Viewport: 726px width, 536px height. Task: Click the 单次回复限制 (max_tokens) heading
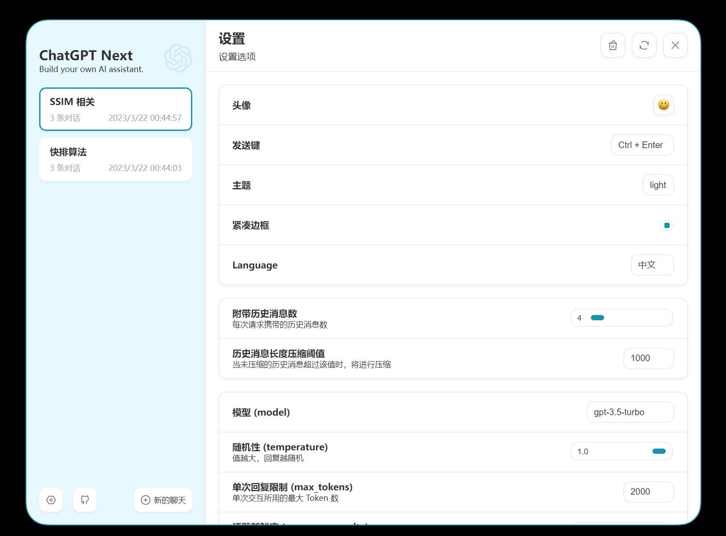click(292, 487)
